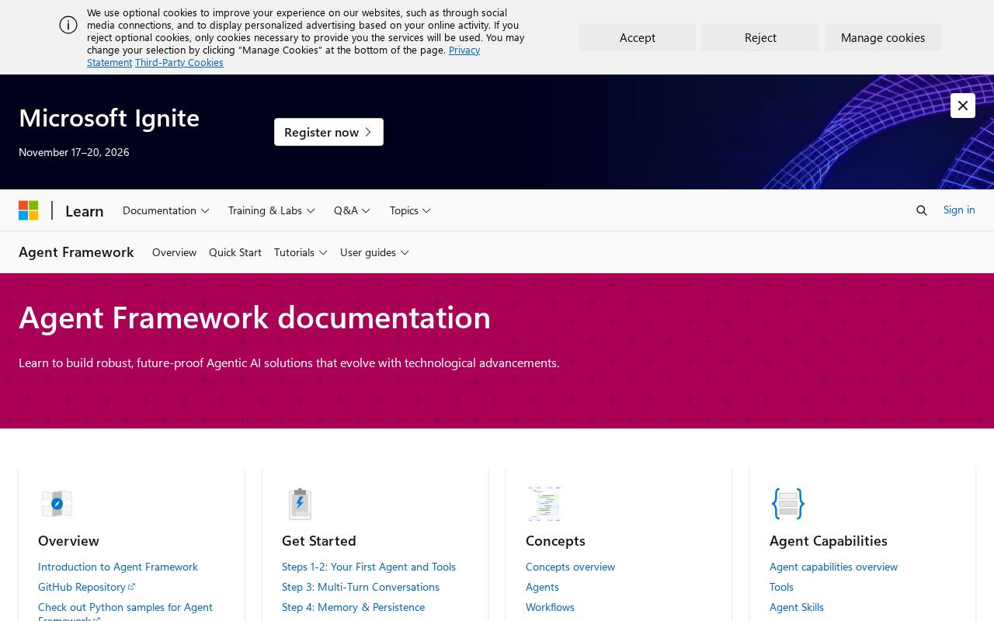This screenshot has height=621, width=994.
Task: Sign in to Microsoft Learn
Action: point(959,210)
